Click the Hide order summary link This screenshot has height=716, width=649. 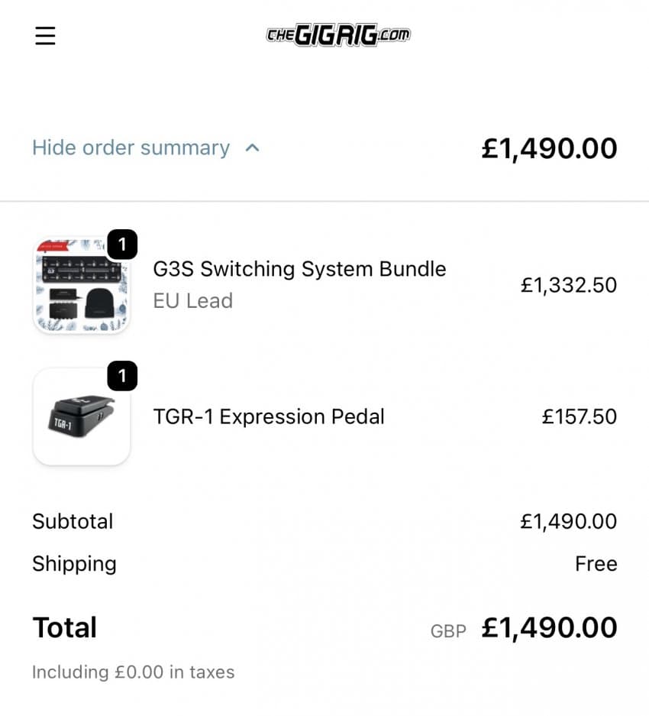pos(131,147)
